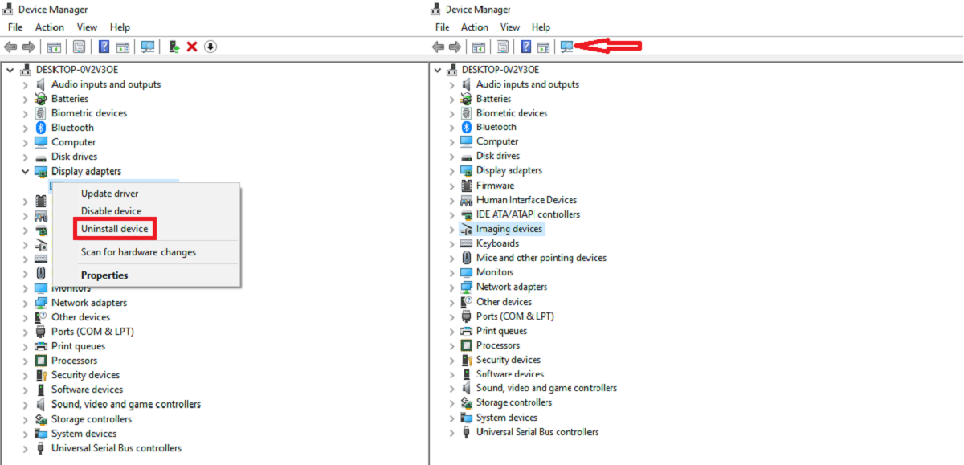Click Back arrow in right Device Manager toolbar
Image resolution: width=964 pixels, height=465 pixels.
(438, 47)
